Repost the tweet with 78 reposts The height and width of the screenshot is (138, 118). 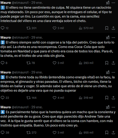31,63
